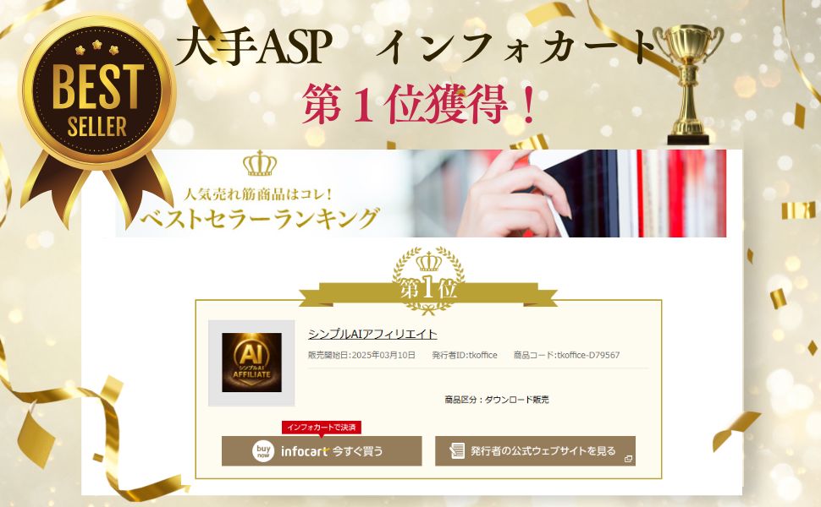Click the red インフォカートで決済 label

click(x=322, y=428)
